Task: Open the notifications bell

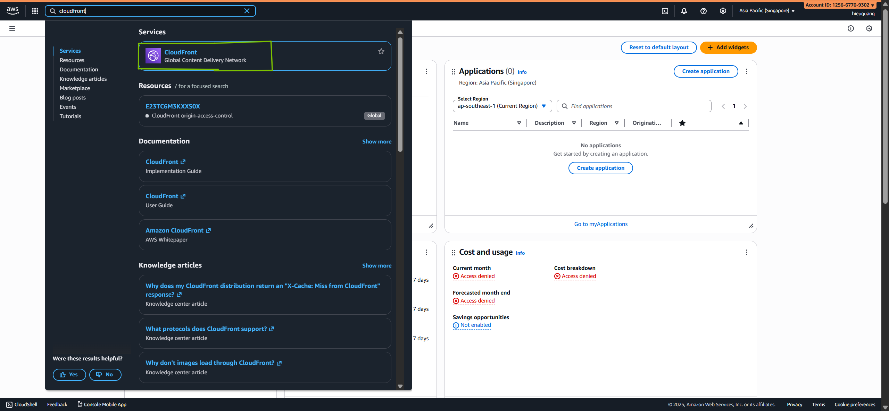Action: click(684, 11)
